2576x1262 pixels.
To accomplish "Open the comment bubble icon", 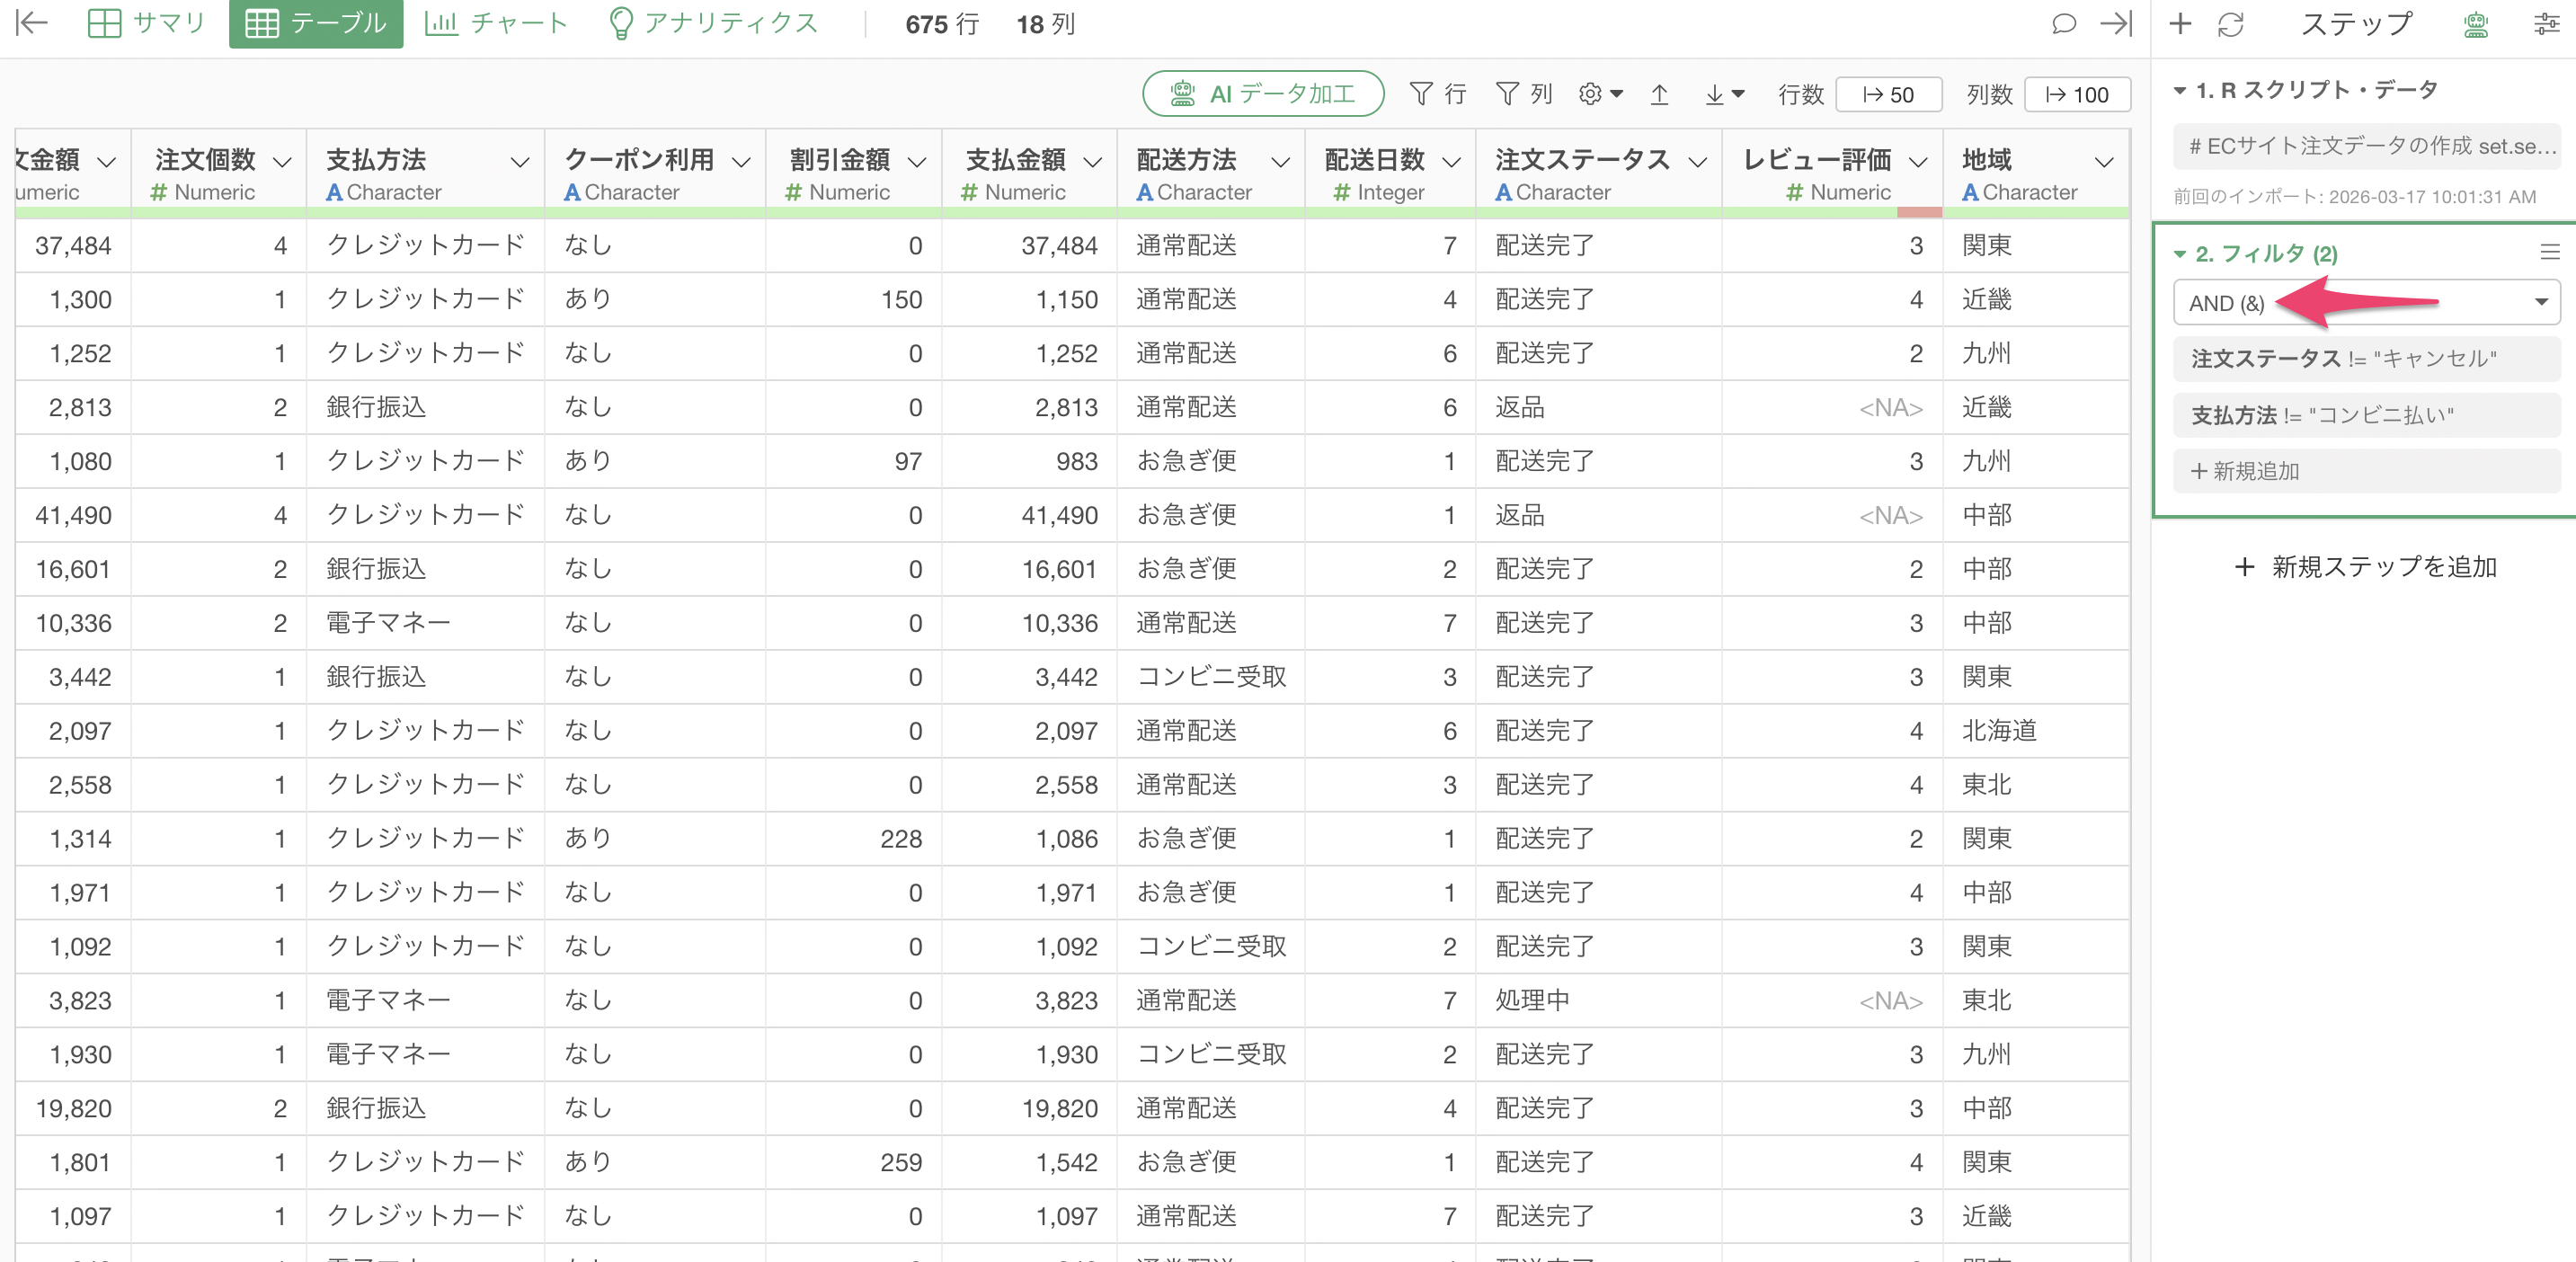I will coord(2063,23).
